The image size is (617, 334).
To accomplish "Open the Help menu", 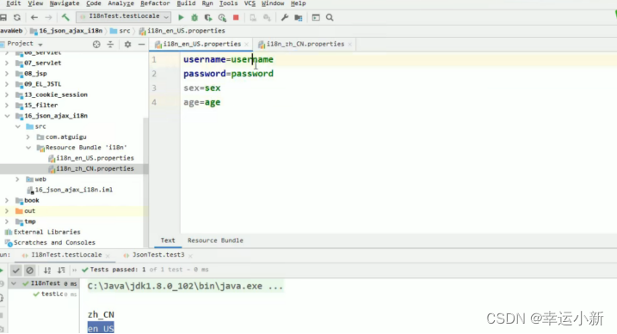I will pyautogui.click(x=298, y=3).
